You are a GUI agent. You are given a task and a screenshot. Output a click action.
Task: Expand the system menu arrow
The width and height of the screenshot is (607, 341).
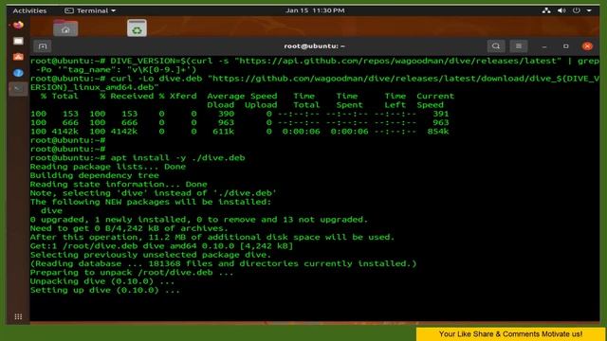point(589,10)
